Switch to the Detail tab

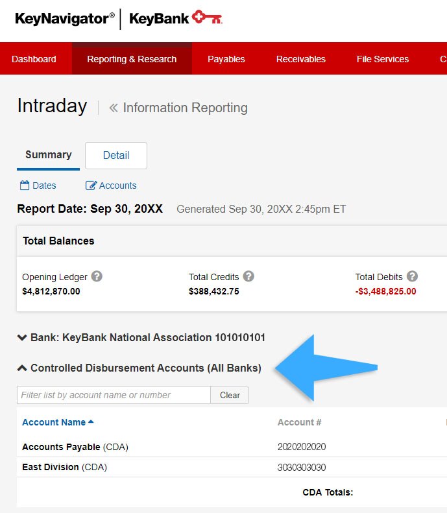[116, 156]
